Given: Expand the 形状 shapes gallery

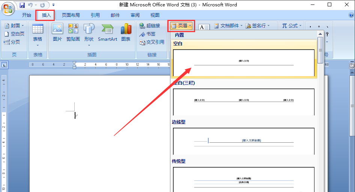Looking at the screenshot, I should point(89,35).
